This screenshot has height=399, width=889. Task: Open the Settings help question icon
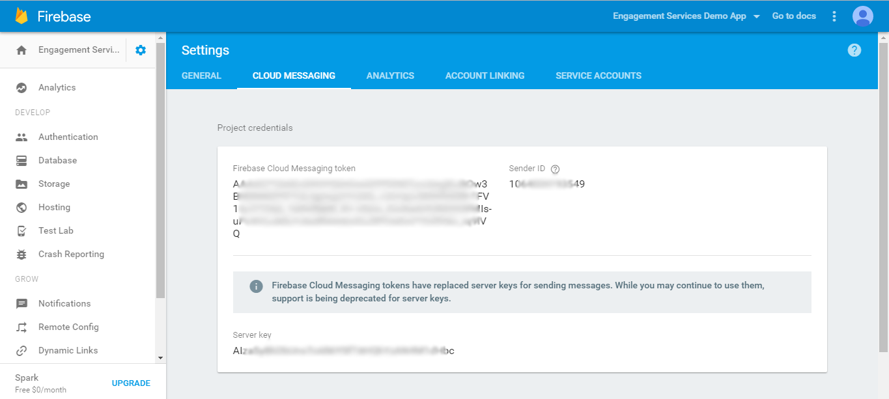click(x=854, y=50)
